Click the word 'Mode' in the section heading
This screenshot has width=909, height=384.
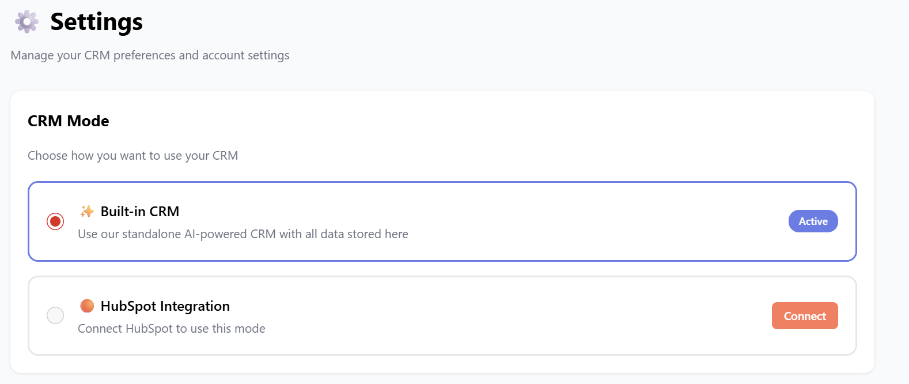pyautogui.click(x=88, y=121)
